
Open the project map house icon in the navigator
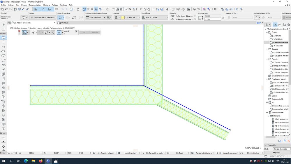pyautogui.click(x=275, y=25)
